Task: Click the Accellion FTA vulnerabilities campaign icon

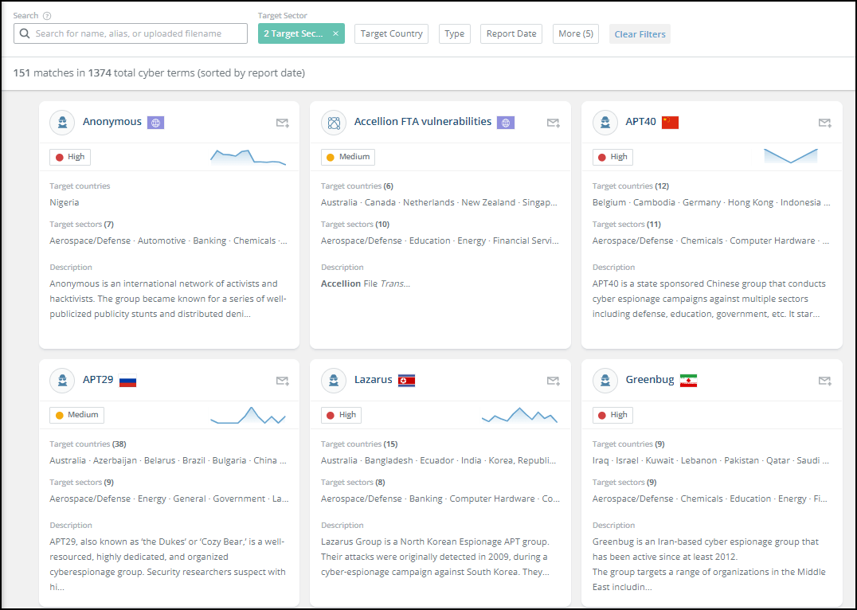Action: click(334, 123)
